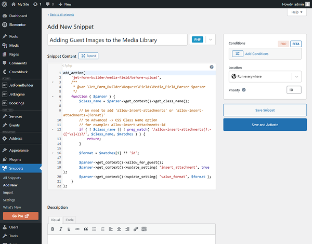Click Save and Activate button
This screenshot has height=244, width=312.
click(x=265, y=125)
